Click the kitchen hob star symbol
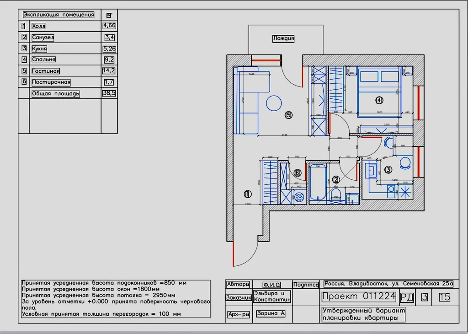468x334 pixels. 405,192
